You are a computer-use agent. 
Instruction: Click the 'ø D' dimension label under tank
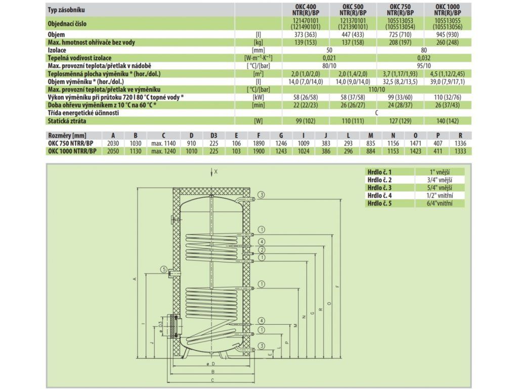coord(212,364)
